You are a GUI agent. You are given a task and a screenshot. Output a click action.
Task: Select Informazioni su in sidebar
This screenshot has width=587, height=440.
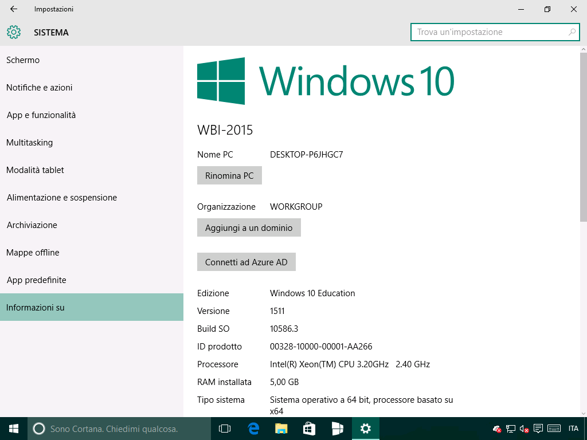(92, 307)
